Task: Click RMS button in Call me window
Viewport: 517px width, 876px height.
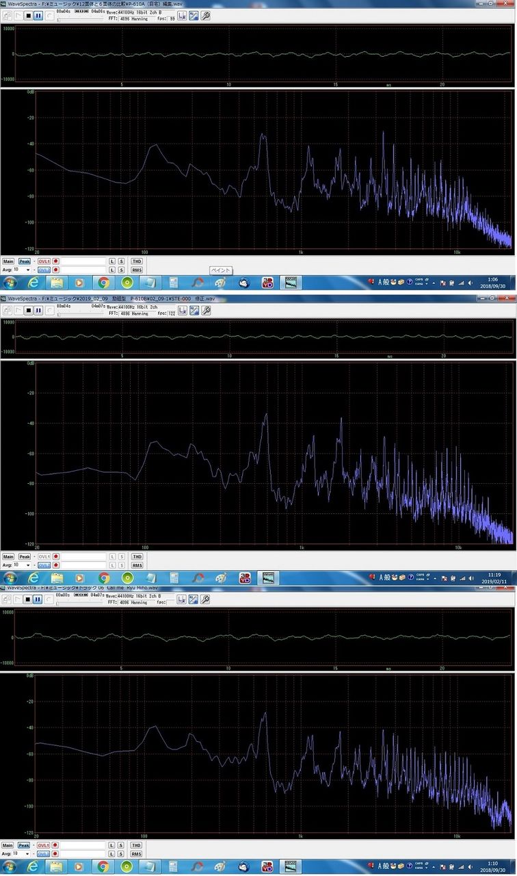Action: pos(136,855)
